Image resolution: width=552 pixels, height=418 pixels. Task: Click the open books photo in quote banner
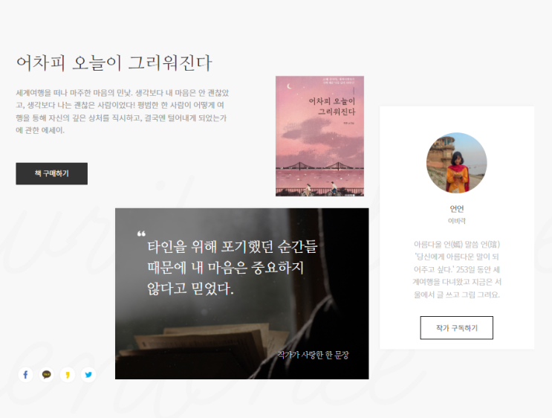tap(204, 344)
